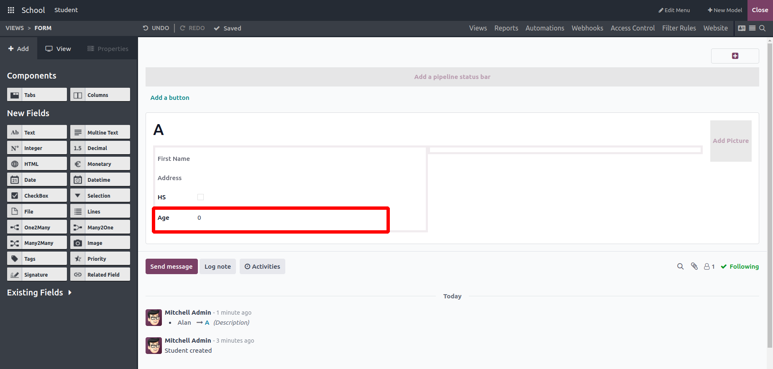
Task: Open attachments paperclip icon
Action: pyautogui.click(x=694, y=266)
